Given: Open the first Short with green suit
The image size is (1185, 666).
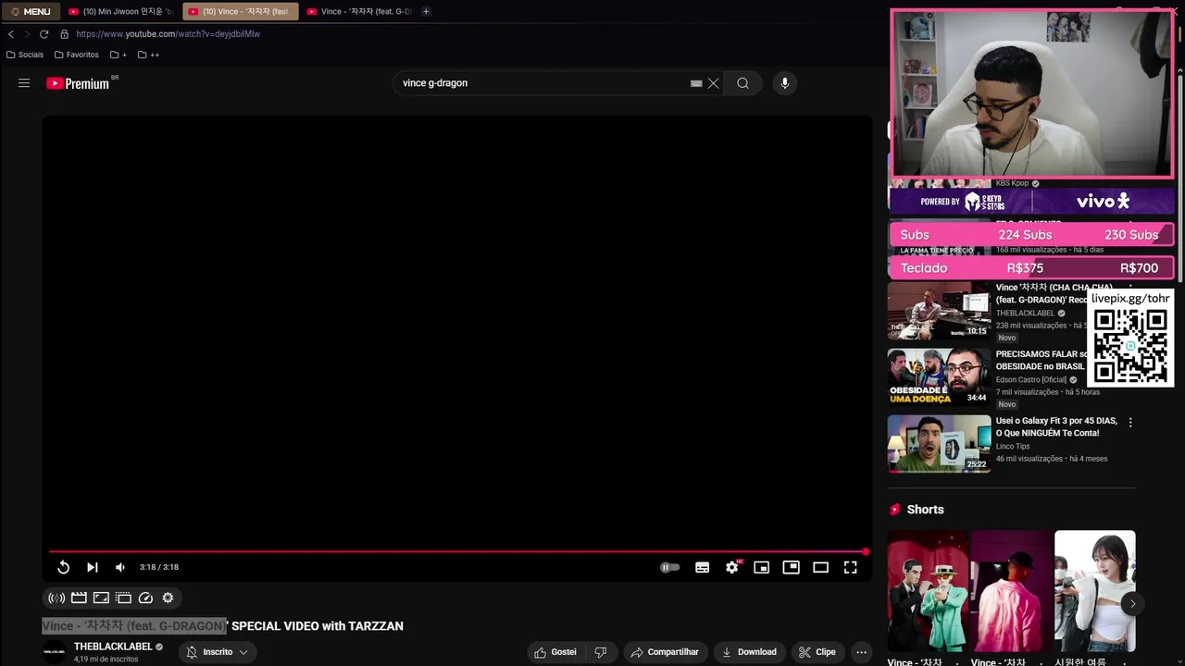Looking at the screenshot, I should [x=929, y=590].
